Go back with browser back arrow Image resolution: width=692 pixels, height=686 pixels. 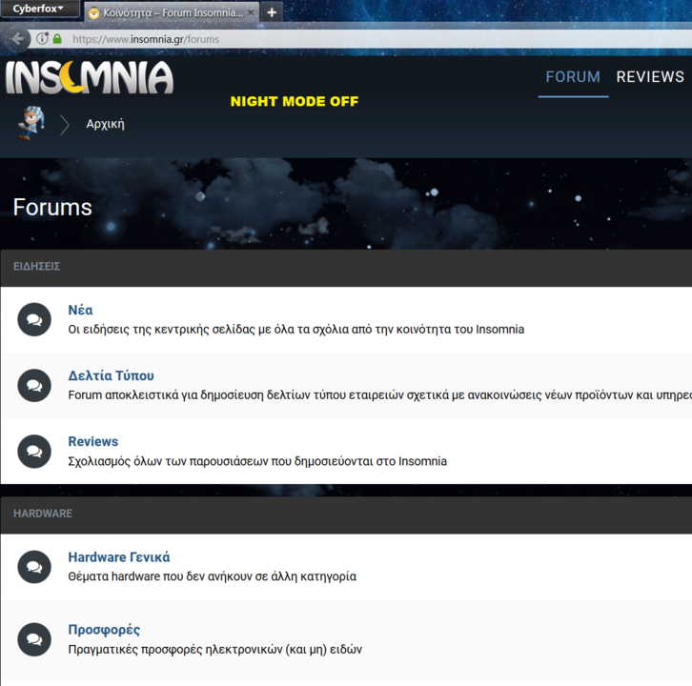(x=18, y=39)
